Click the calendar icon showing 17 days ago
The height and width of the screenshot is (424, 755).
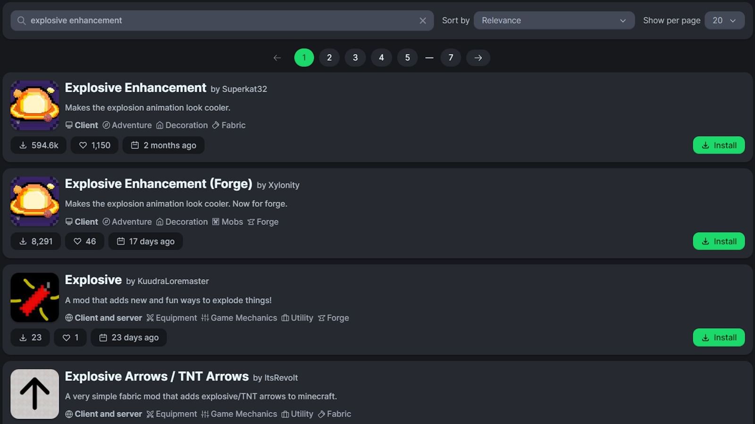point(120,241)
